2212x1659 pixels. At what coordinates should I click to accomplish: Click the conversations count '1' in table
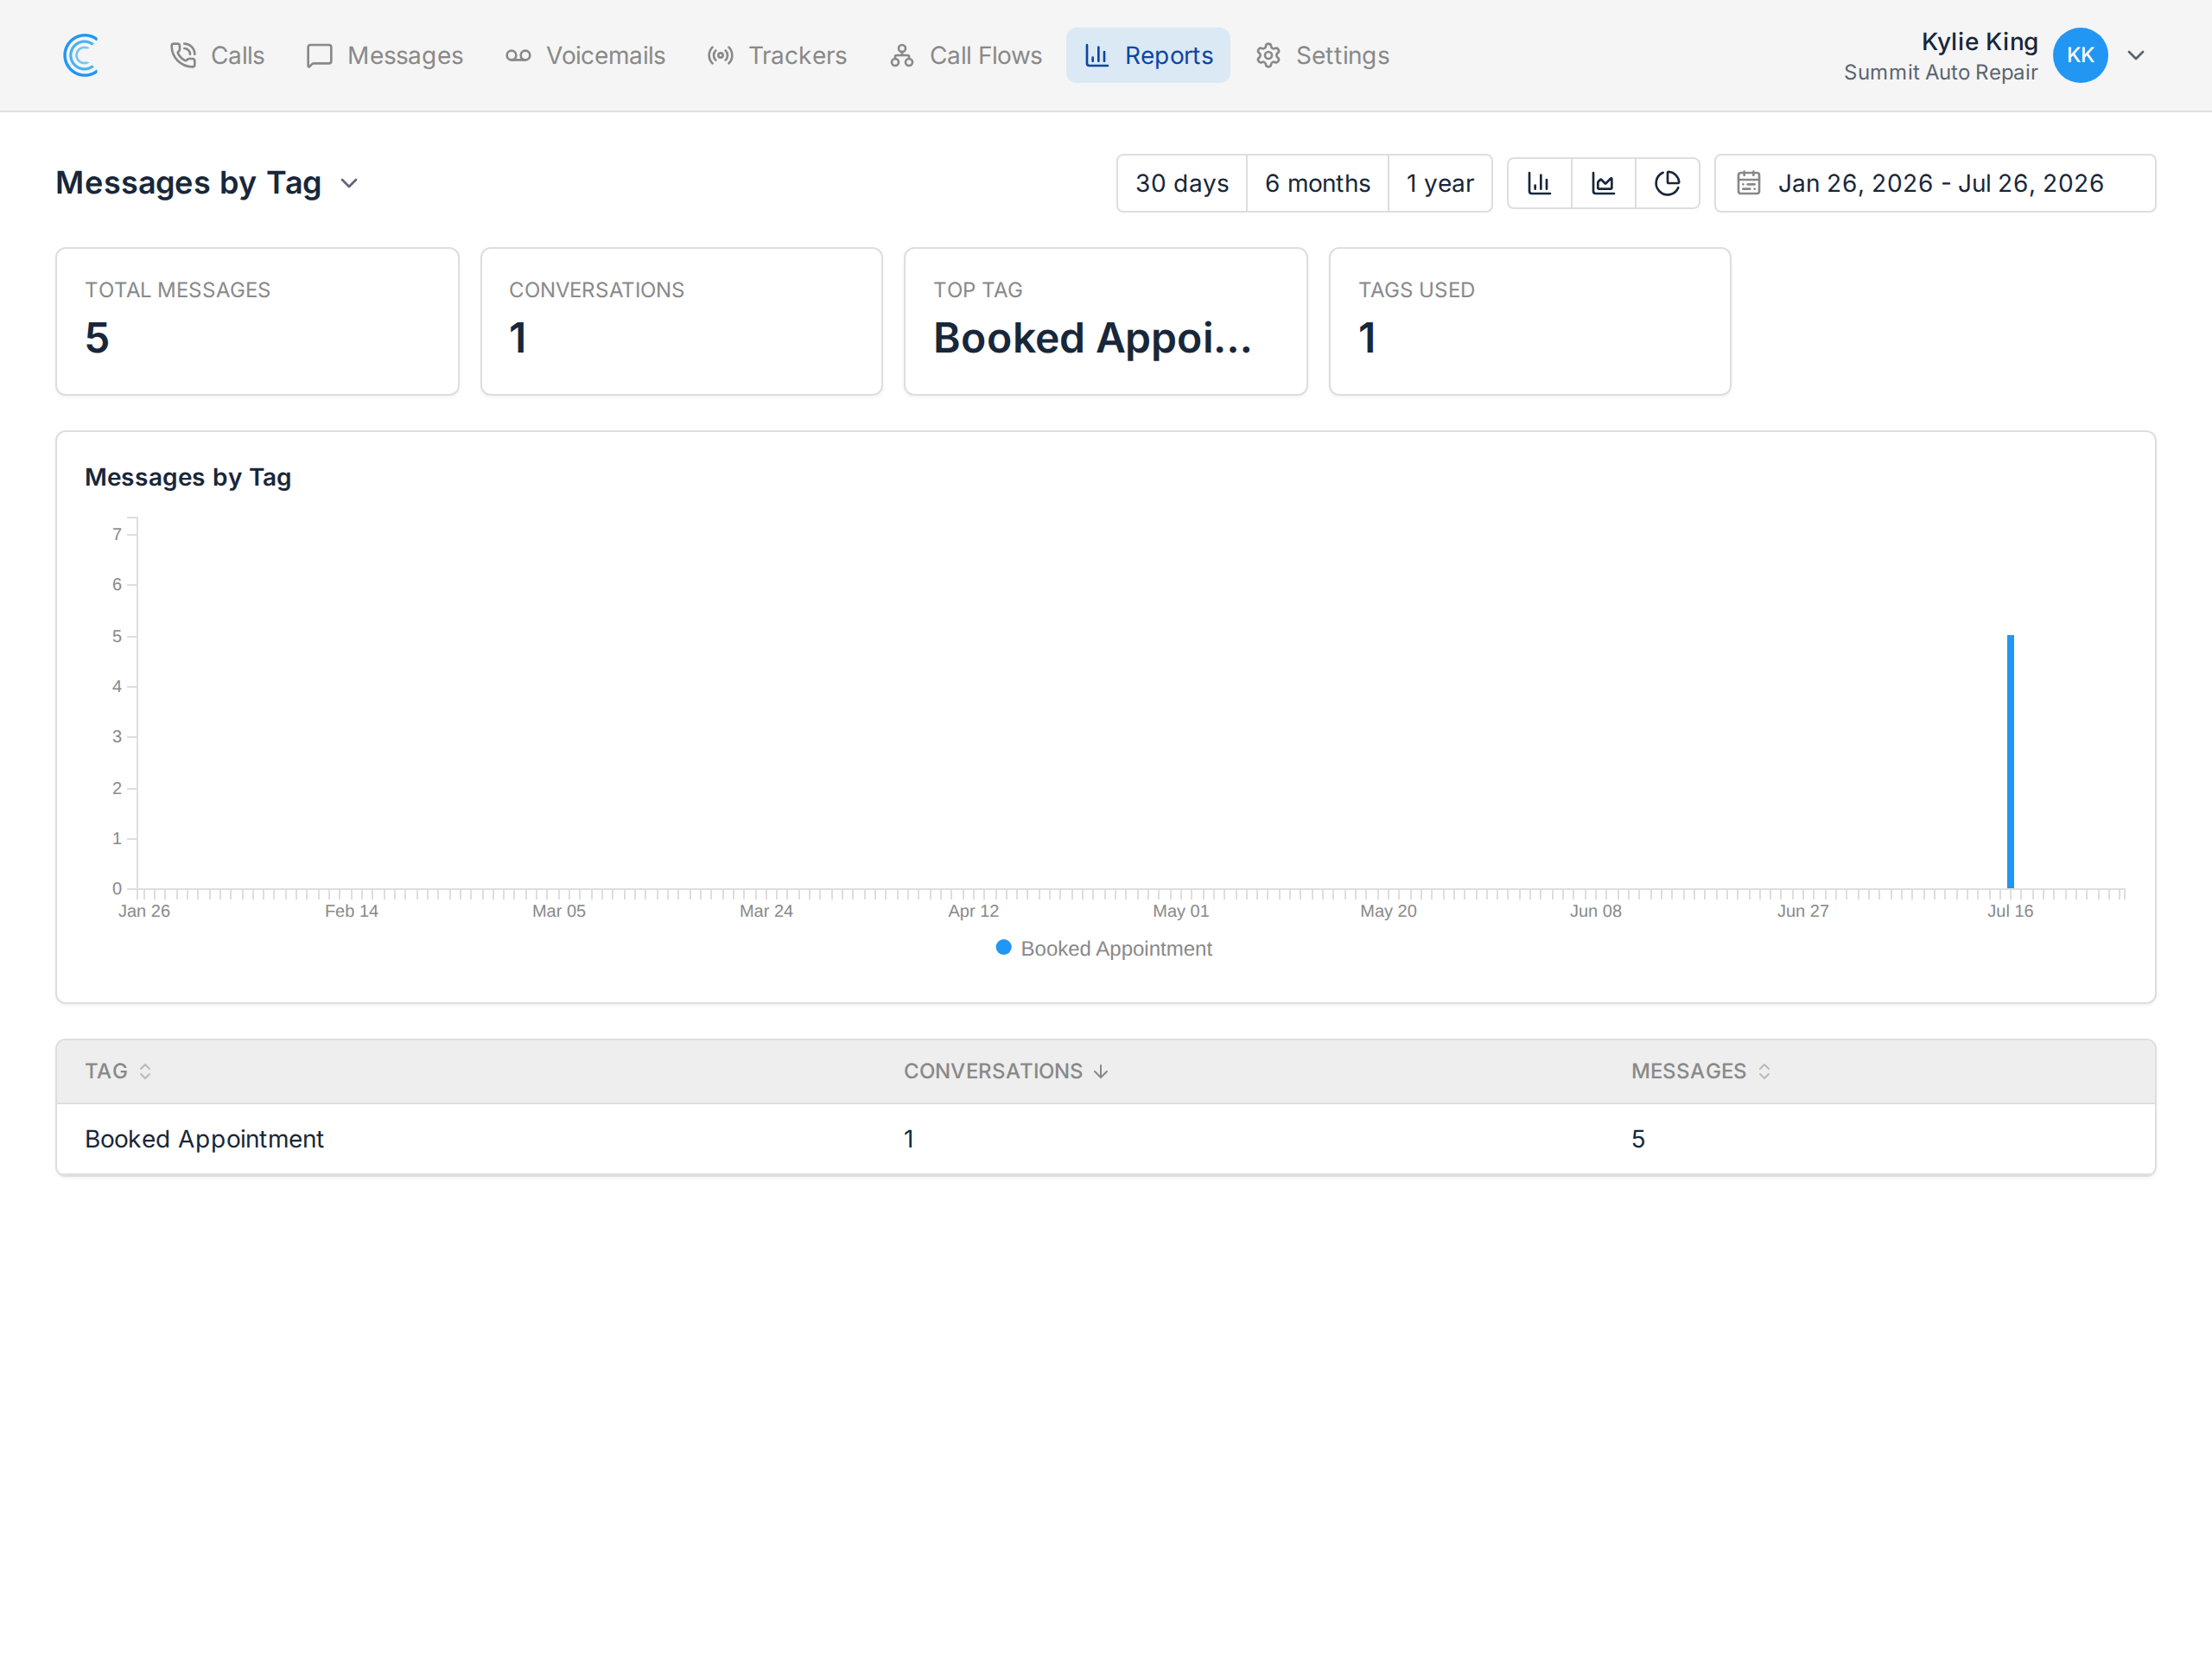coord(909,1139)
